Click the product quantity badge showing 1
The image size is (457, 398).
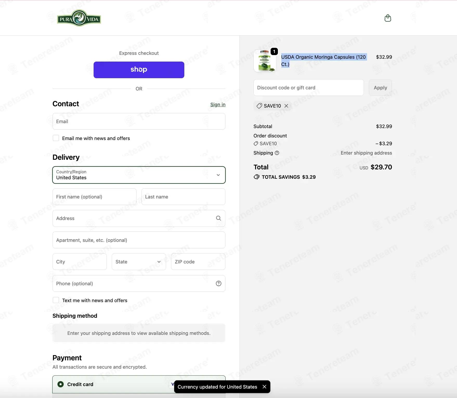pos(274,51)
